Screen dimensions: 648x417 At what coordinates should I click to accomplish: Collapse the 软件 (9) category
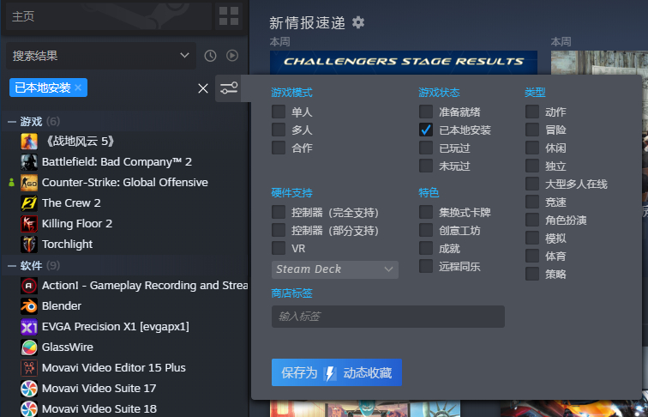point(12,266)
